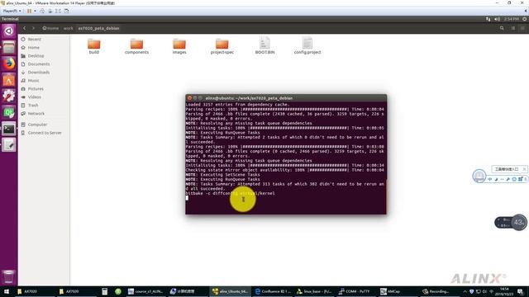This screenshot has width=529, height=297.
Task: Open the project-spec folder
Action: pyautogui.click(x=222, y=46)
